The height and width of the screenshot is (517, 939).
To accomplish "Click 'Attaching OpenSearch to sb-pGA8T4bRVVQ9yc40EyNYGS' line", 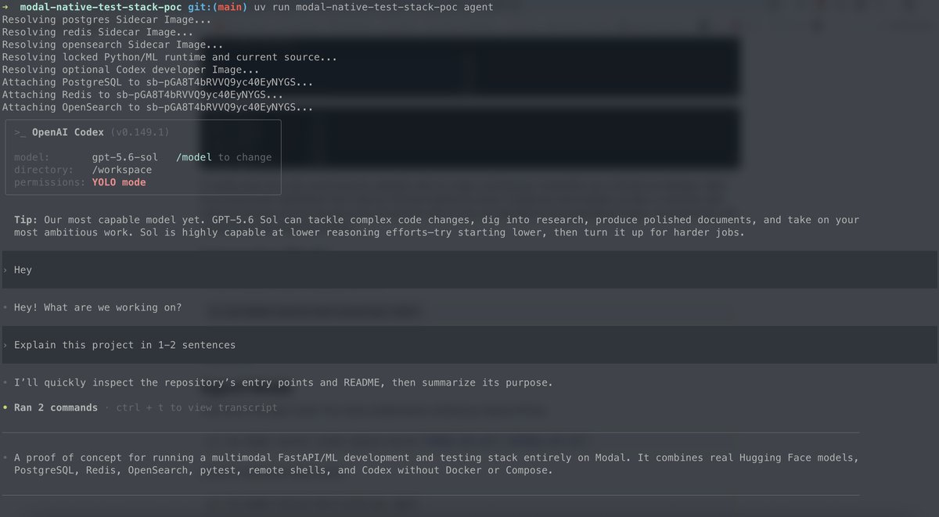I will pyautogui.click(x=158, y=107).
